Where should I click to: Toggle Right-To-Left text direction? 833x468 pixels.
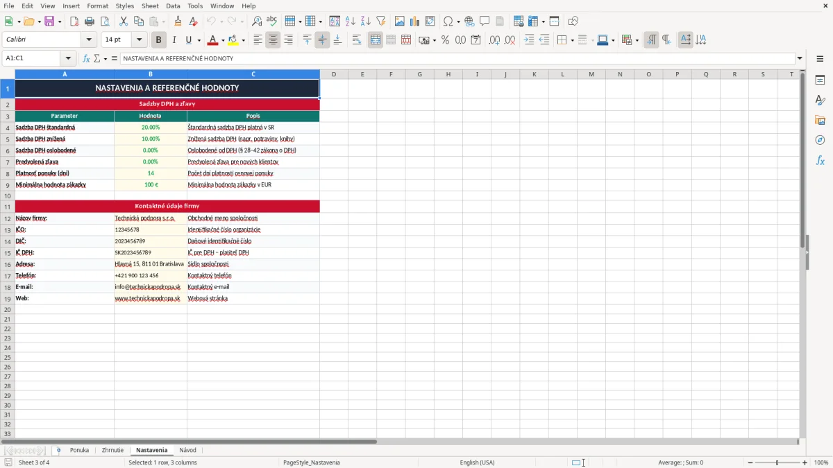pos(666,40)
